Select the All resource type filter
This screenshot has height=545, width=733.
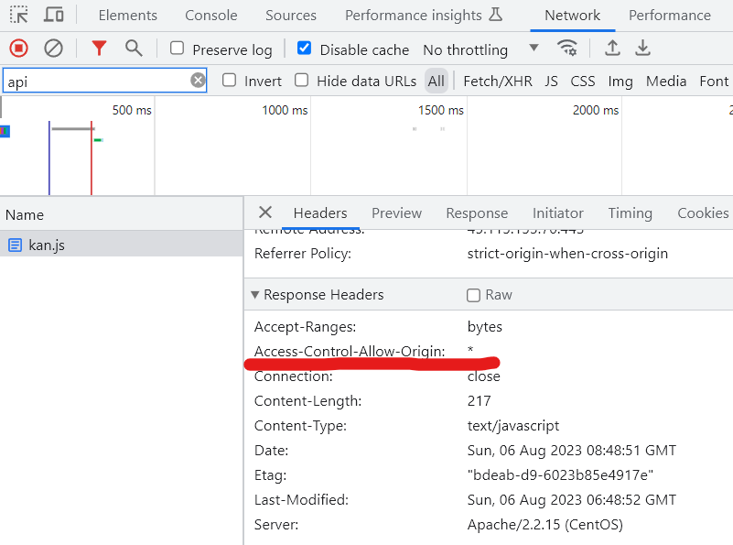tap(437, 81)
